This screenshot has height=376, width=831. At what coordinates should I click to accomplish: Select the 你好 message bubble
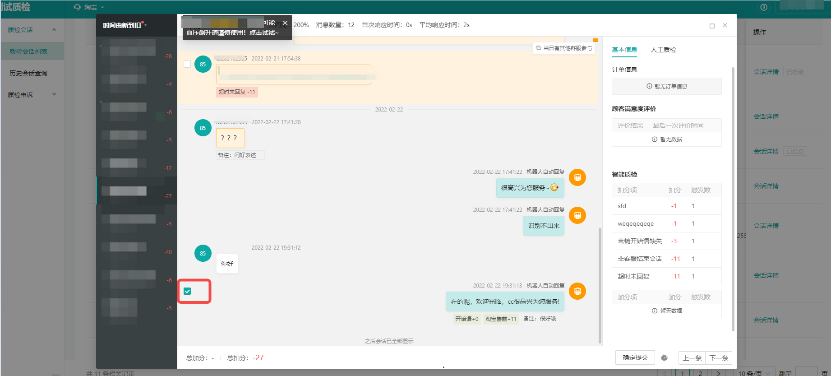click(x=227, y=264)
